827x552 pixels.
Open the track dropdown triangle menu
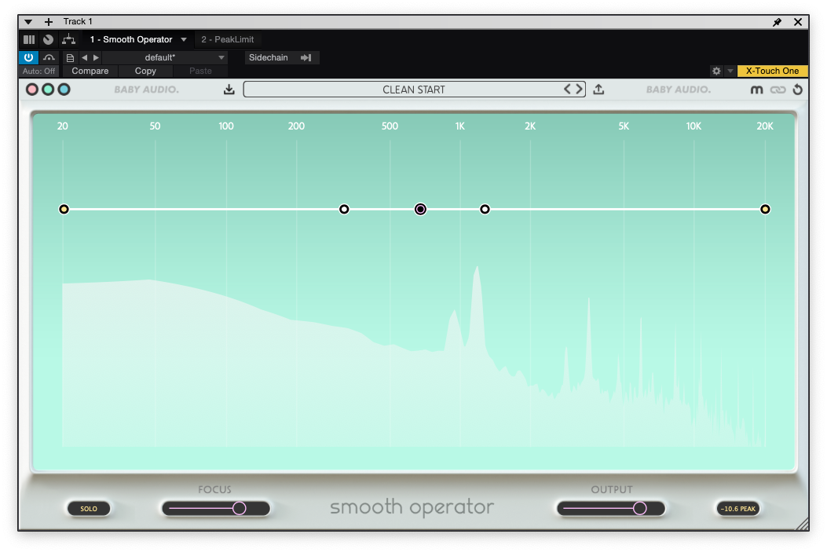click(x=28, y=22)
